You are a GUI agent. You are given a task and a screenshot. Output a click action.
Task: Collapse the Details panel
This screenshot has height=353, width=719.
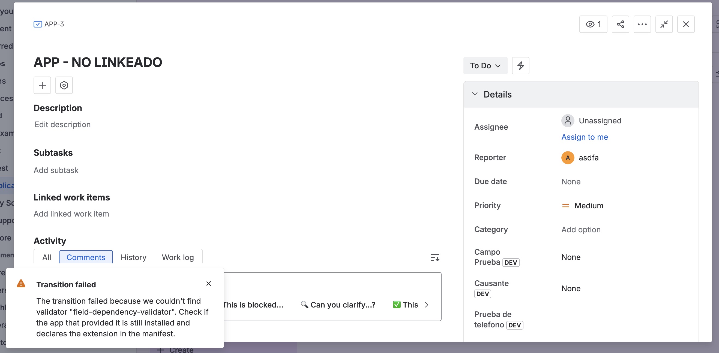pyautogui.click(x=475, y=94)
